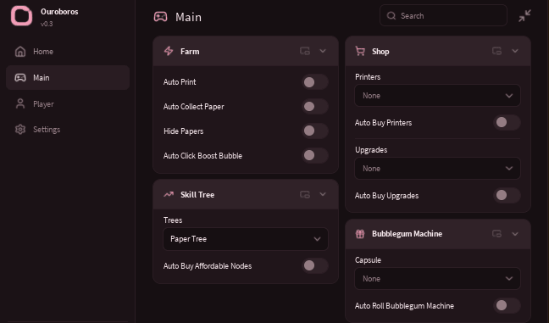Click into the Search field
549x323 pixels.
443,16
